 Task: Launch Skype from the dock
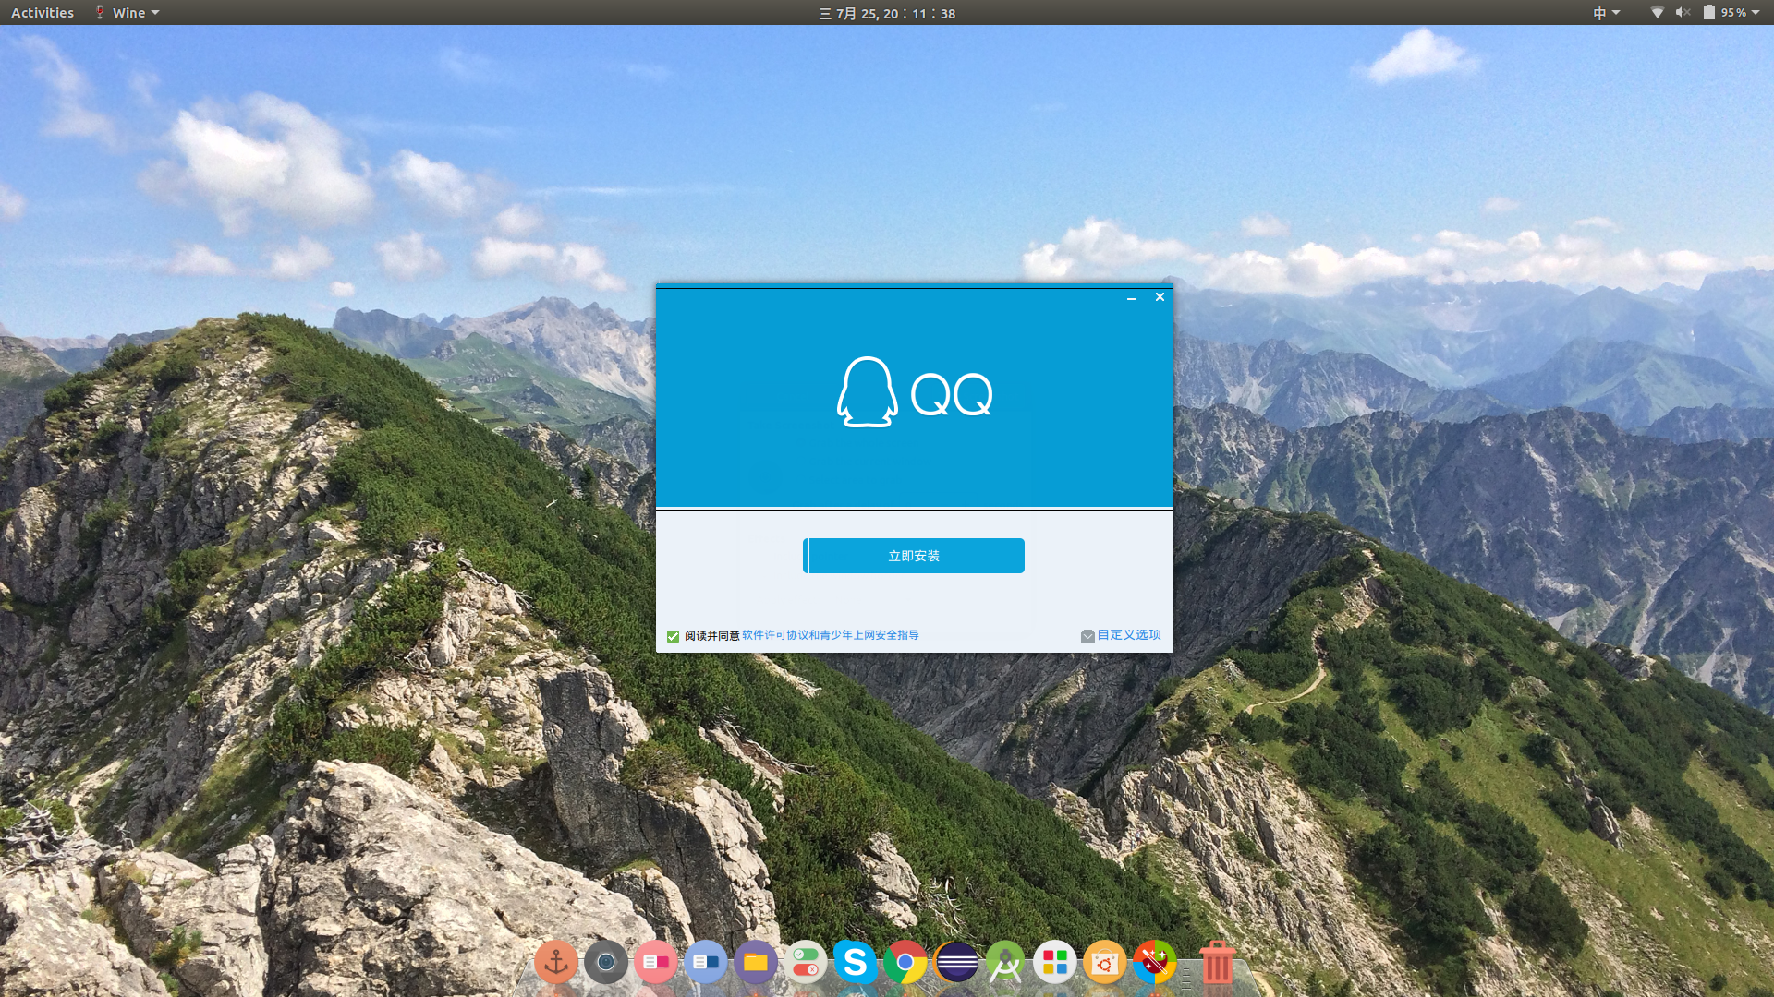coord(856,963)
